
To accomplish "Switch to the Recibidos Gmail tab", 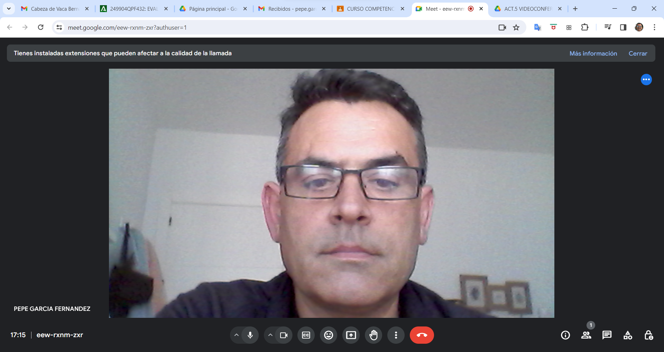I will coord(292,9).
